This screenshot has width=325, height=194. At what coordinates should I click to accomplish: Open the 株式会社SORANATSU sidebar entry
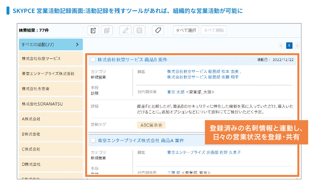pyautogui.click(x=51, y=104)
